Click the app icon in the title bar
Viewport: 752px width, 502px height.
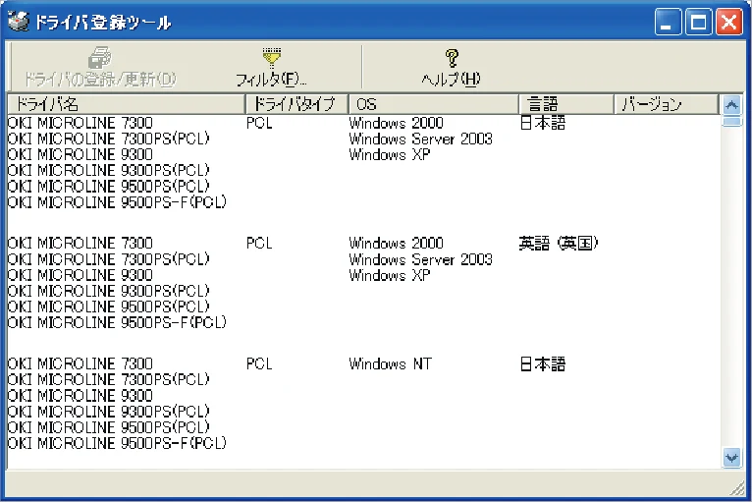tap(20, 22)
